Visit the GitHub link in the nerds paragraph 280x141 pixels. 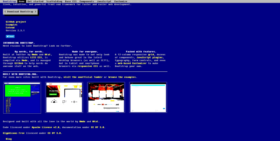point(19,63)
